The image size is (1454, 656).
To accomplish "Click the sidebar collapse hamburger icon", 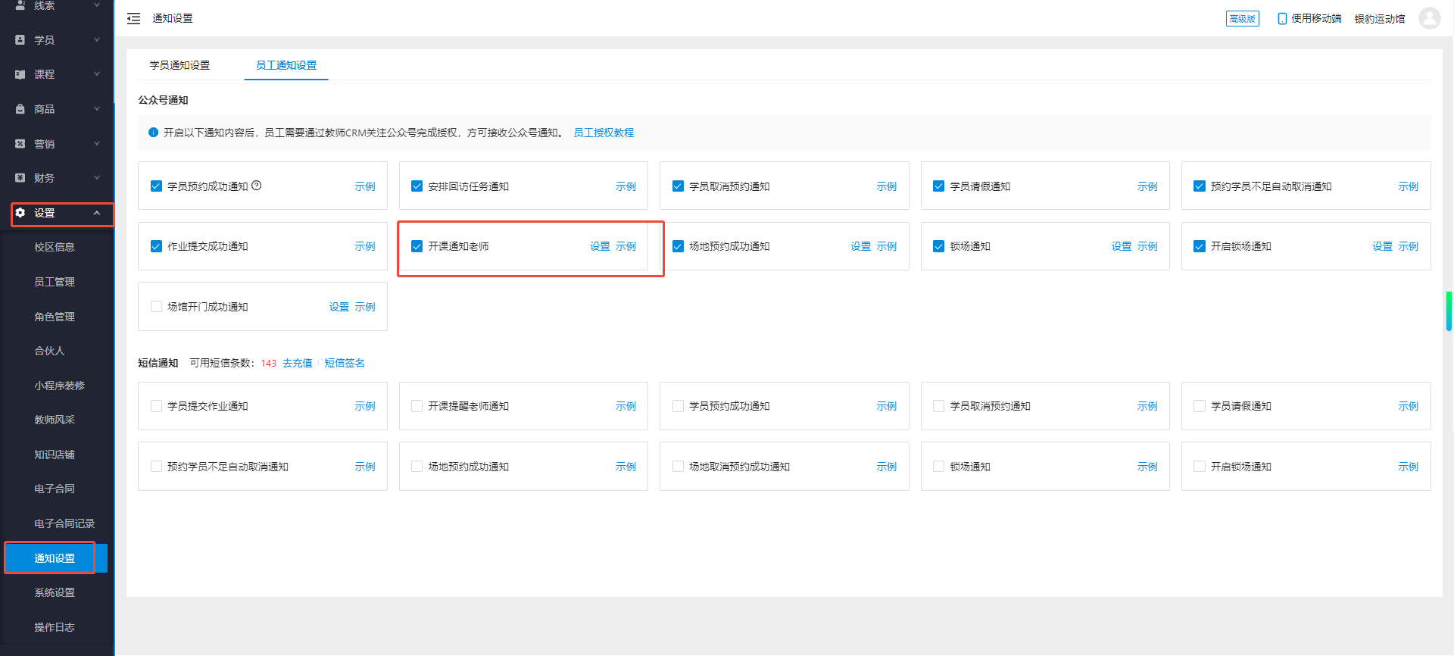I will (133, 19).
